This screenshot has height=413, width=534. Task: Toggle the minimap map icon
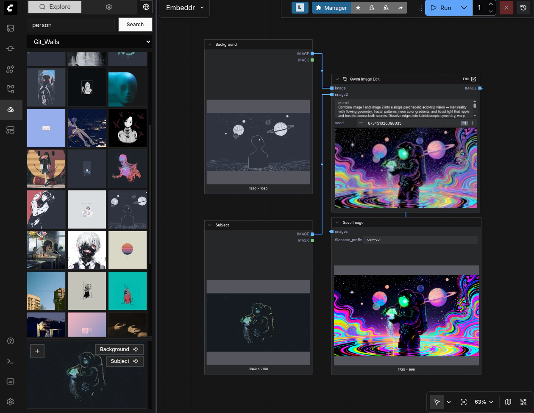pyautogui.click(x=508, y=402)
